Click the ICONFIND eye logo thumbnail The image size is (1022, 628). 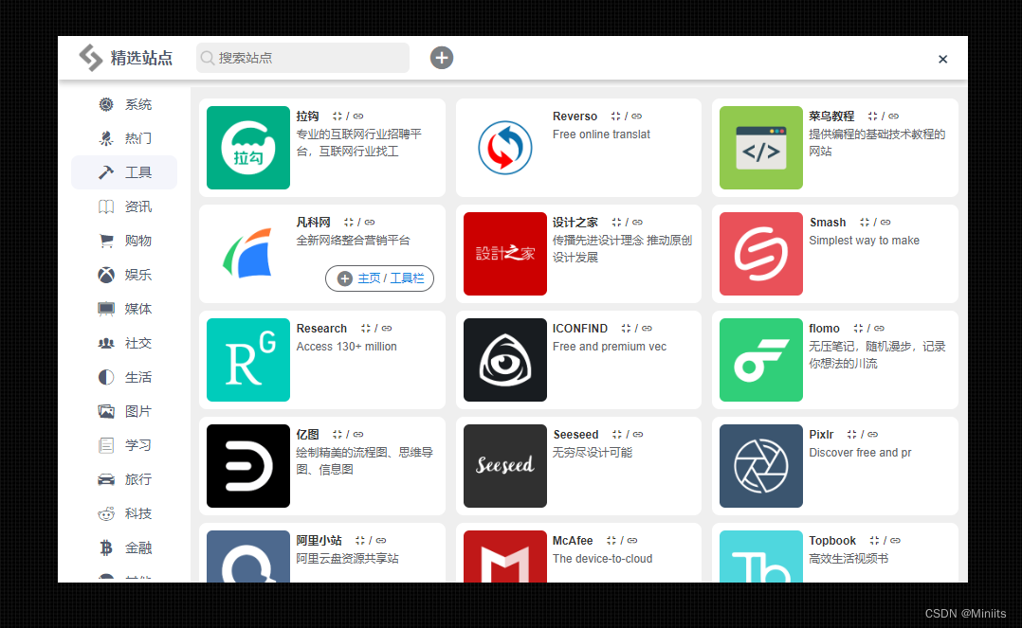[505, 360]
